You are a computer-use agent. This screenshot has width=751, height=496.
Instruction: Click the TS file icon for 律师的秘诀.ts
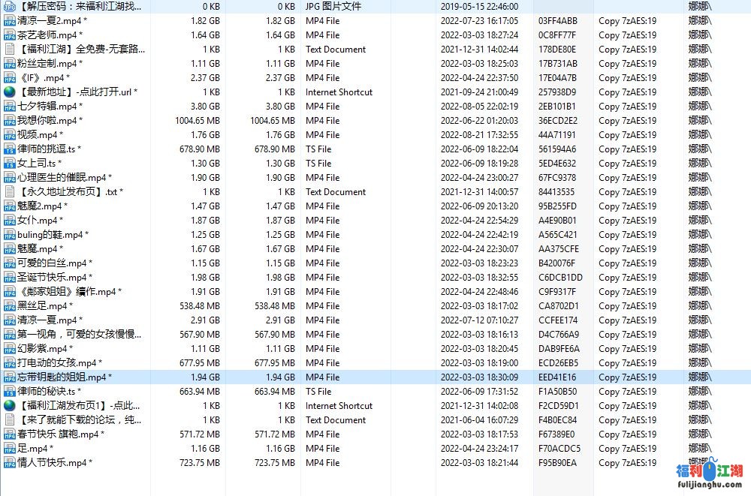tap(10, 392)
